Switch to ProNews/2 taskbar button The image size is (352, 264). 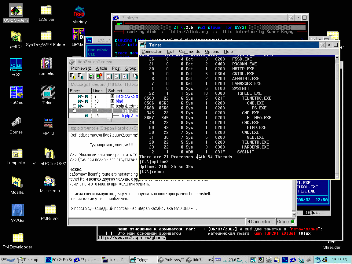click(171, 260)
